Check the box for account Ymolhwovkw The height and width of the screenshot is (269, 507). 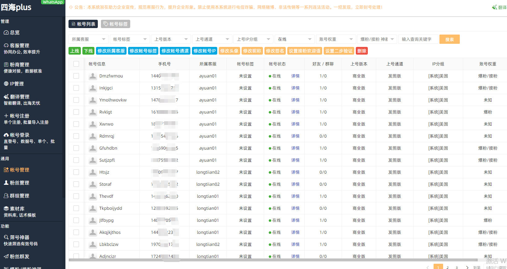point(76,100)
